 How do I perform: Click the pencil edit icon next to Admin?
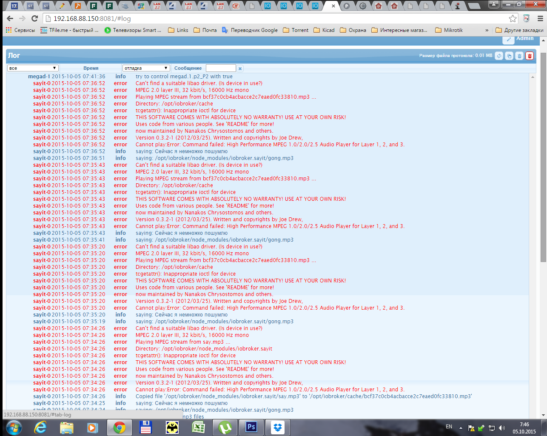pyautogui.click(x=508, y=40)
